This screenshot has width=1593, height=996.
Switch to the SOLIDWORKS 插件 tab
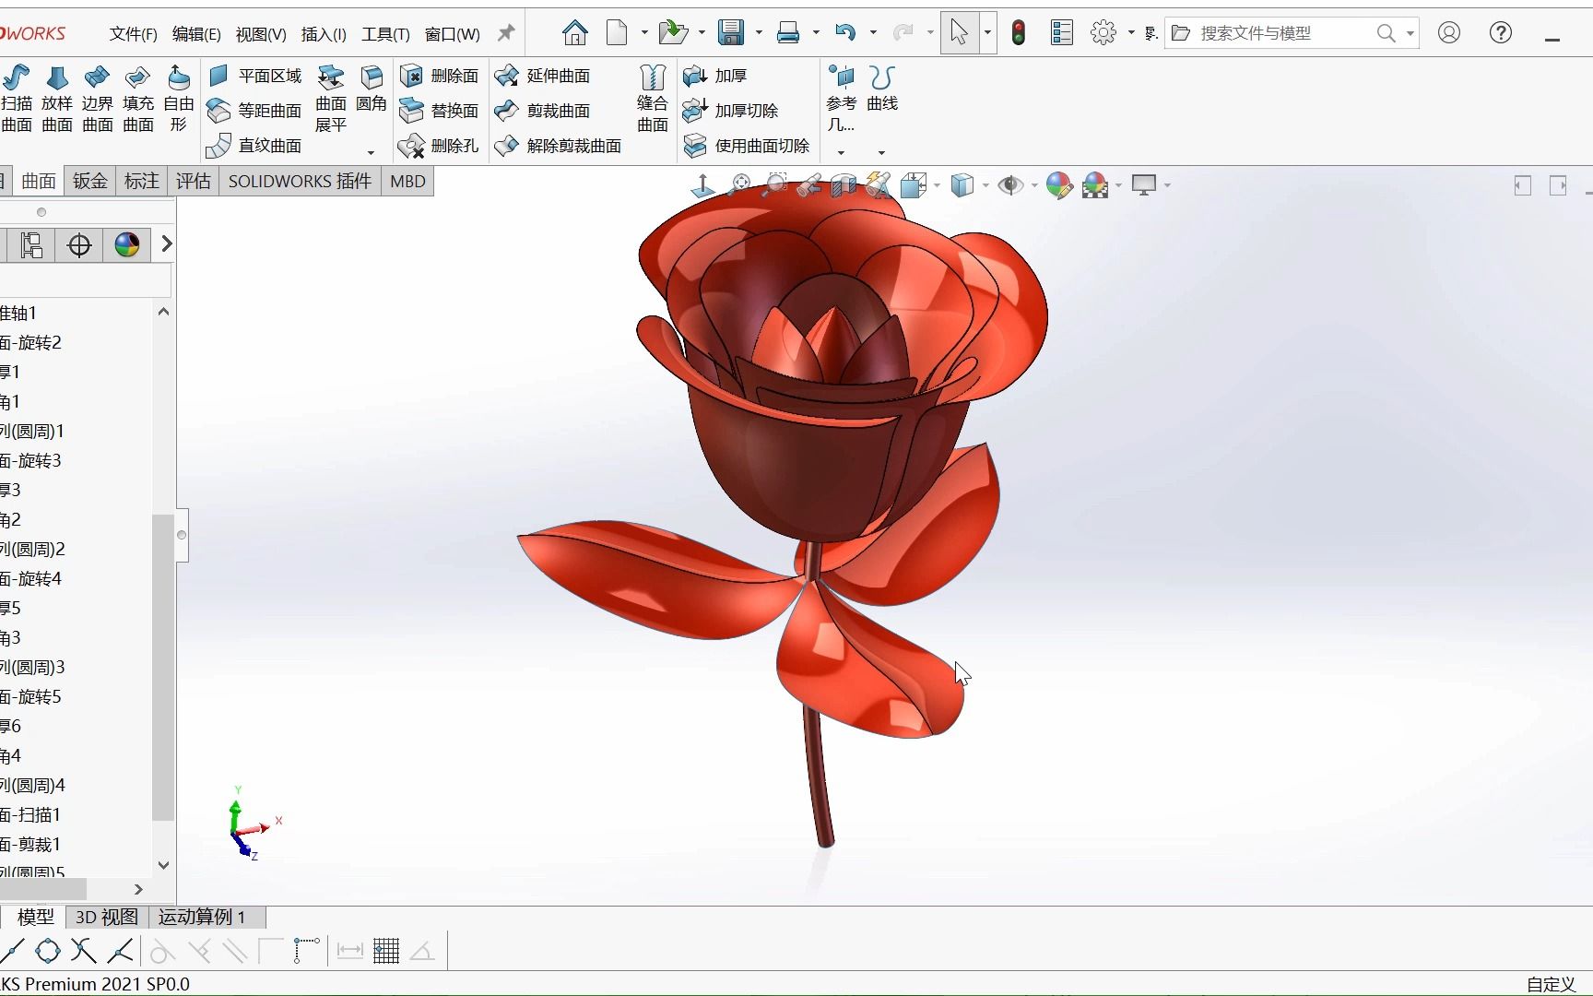coord(300,181)
